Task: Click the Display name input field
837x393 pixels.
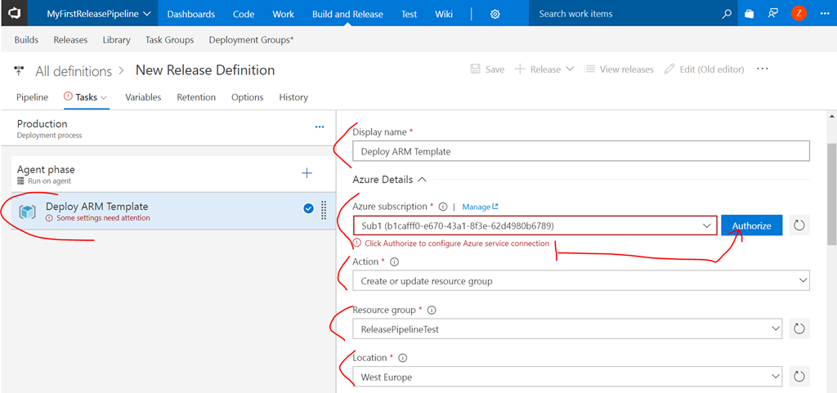Action: pos(580,151)
